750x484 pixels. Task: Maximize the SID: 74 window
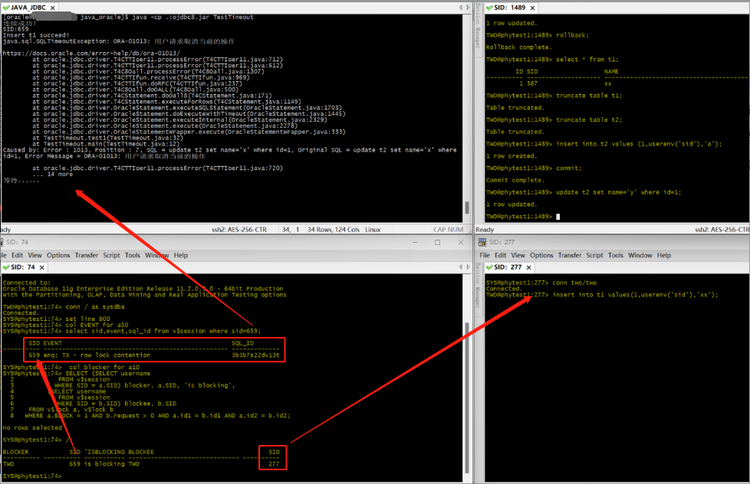coord(437,242)
